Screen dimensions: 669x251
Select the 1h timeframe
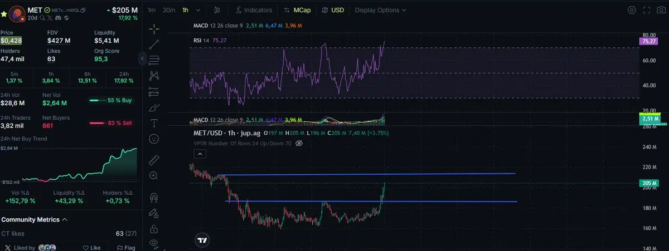click(186, 10)
